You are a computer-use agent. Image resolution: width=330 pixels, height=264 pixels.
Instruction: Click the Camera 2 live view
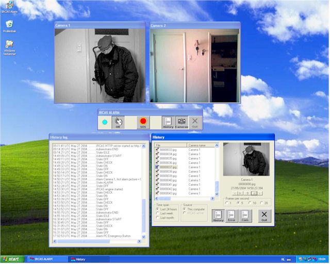click(195, 65)
